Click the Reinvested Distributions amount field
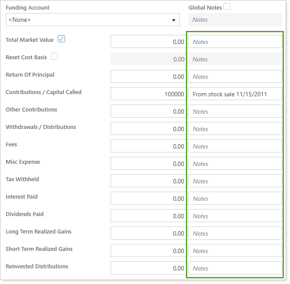Screen dimensions: 290x284 tap(148, 268)
